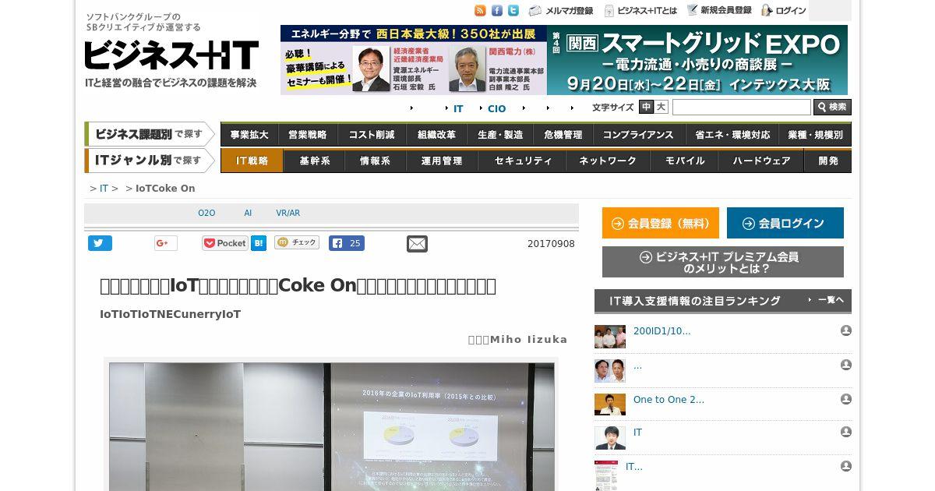The height and width of the screenshot is (491, 935).
Task: Share article via Google+ button
Action: pyautogui.click(x=165, y=243)
